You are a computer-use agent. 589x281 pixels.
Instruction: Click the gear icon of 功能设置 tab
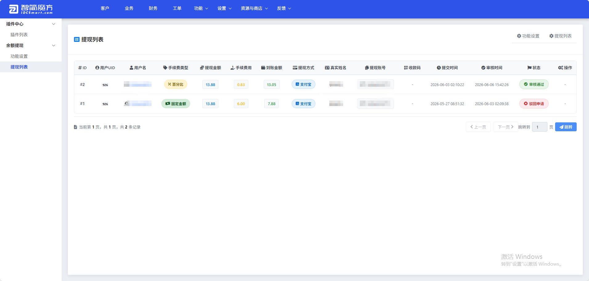(519, 36)
